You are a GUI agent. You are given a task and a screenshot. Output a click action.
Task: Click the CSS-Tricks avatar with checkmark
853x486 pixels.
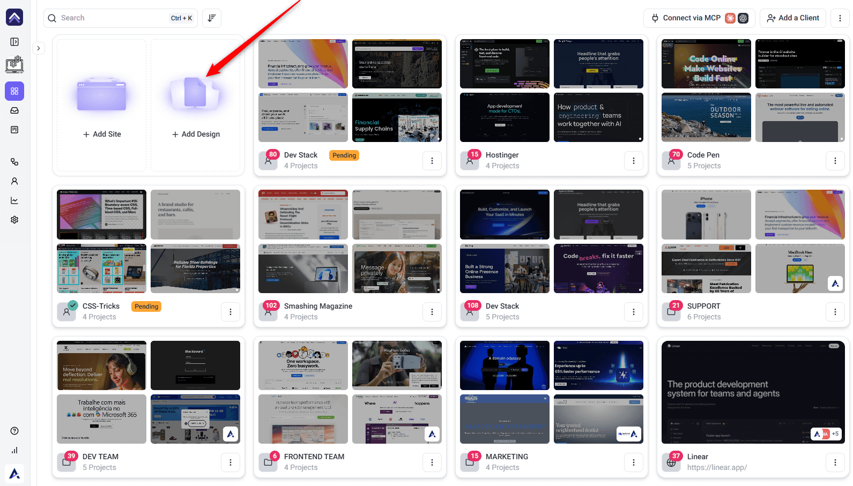pos(66,312)
